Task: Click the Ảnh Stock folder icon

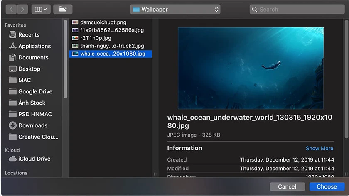Action: [12, 103]
